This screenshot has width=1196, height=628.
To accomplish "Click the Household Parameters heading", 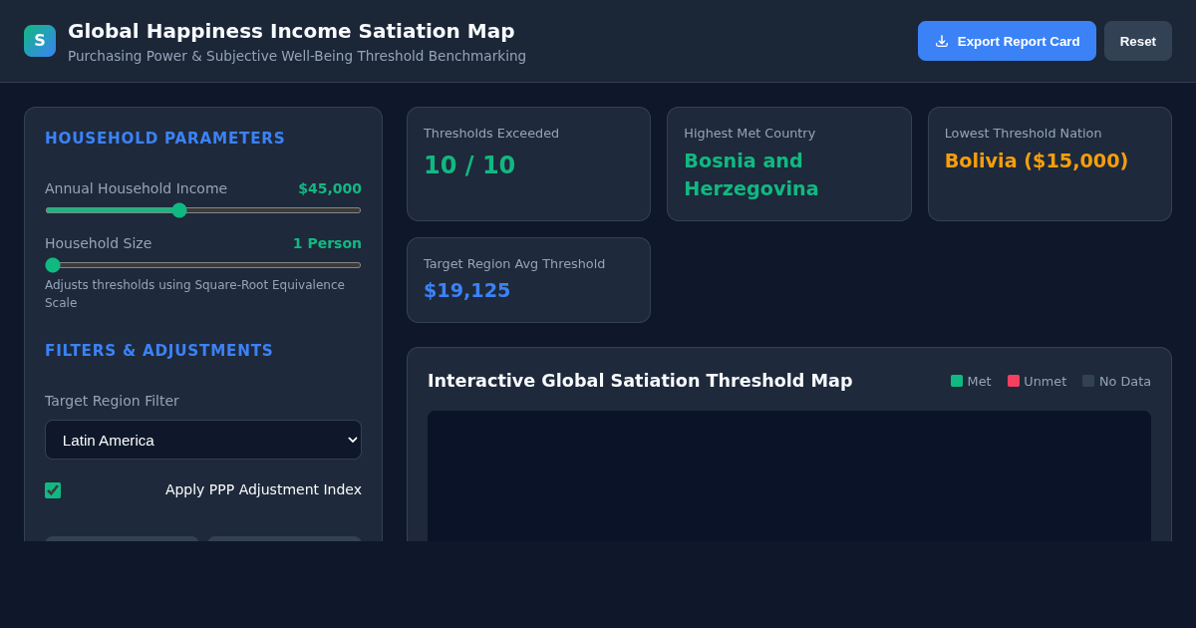I will click(164, 139).
